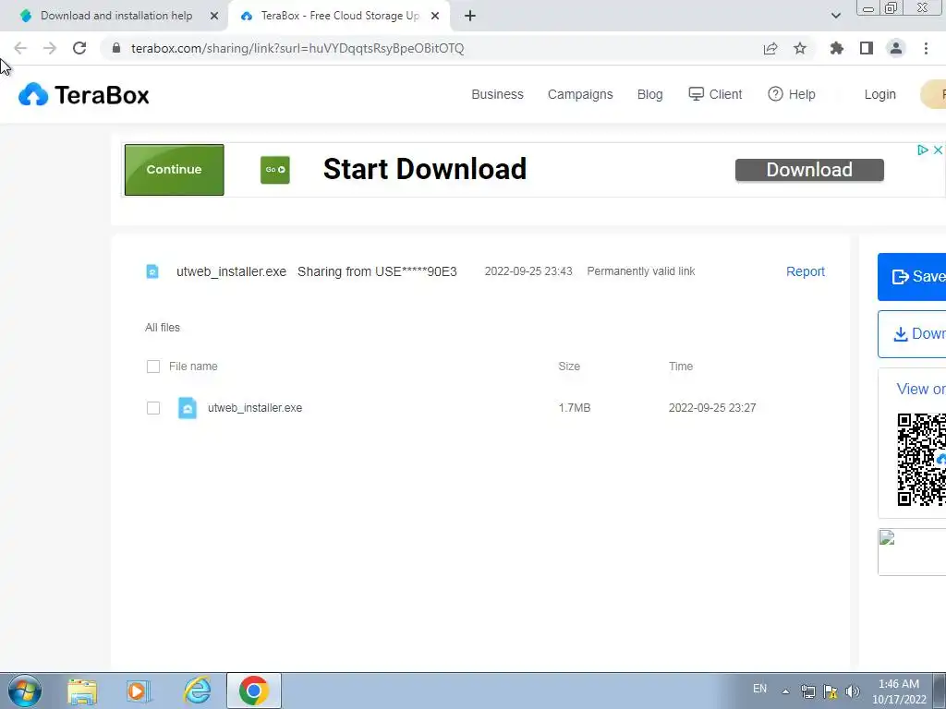Open the share page icon in address bar
This screenshot has height=709, width=946.
pos(770,48)
